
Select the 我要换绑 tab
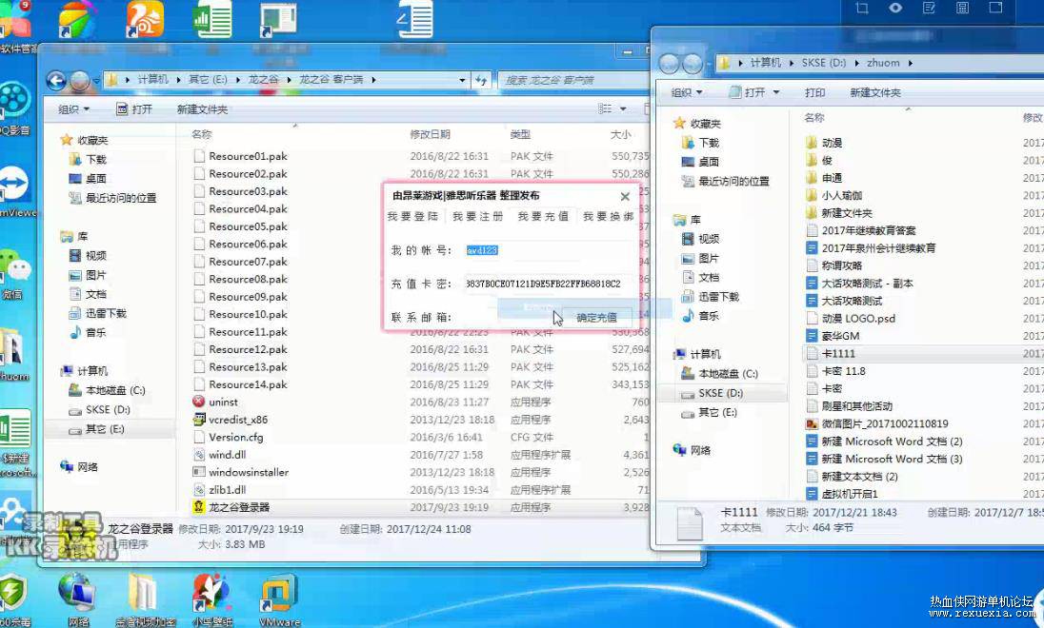point(608,216)
